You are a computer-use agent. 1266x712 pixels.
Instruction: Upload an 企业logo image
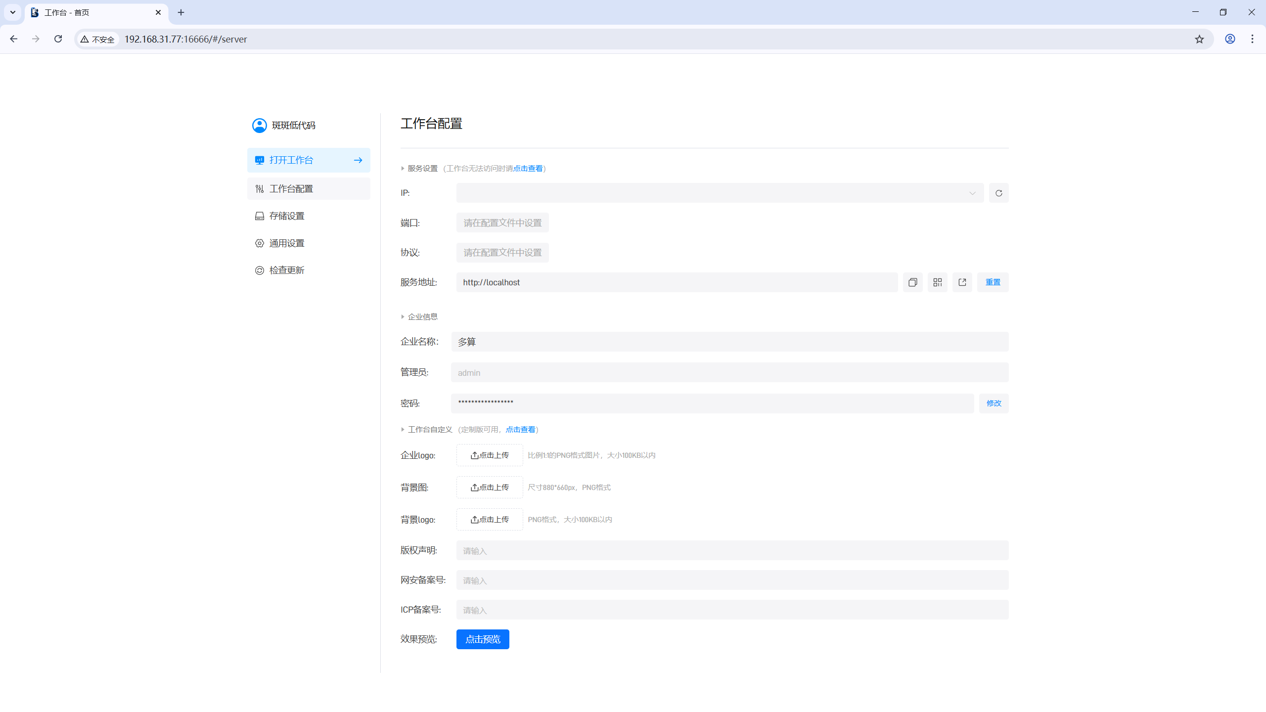(489, 455)
